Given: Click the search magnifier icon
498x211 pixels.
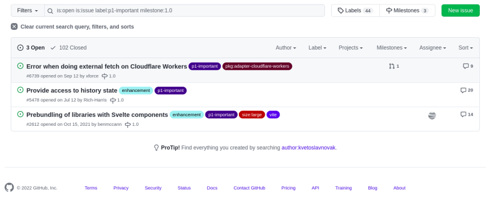Looking at the screenshot, I should coord(50,11).
